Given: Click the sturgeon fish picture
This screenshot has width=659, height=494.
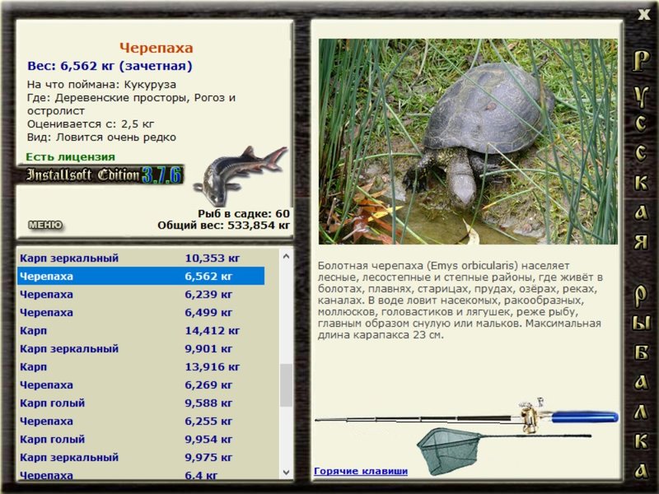Looking at the screenshot, I should pos(241,175).
